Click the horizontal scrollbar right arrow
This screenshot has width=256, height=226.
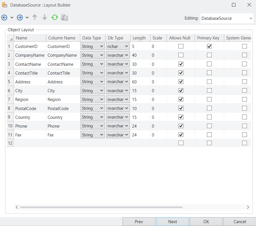pos(248,207)
